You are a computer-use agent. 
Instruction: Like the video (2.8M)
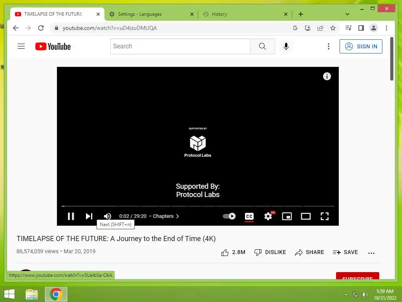(233, 252)
